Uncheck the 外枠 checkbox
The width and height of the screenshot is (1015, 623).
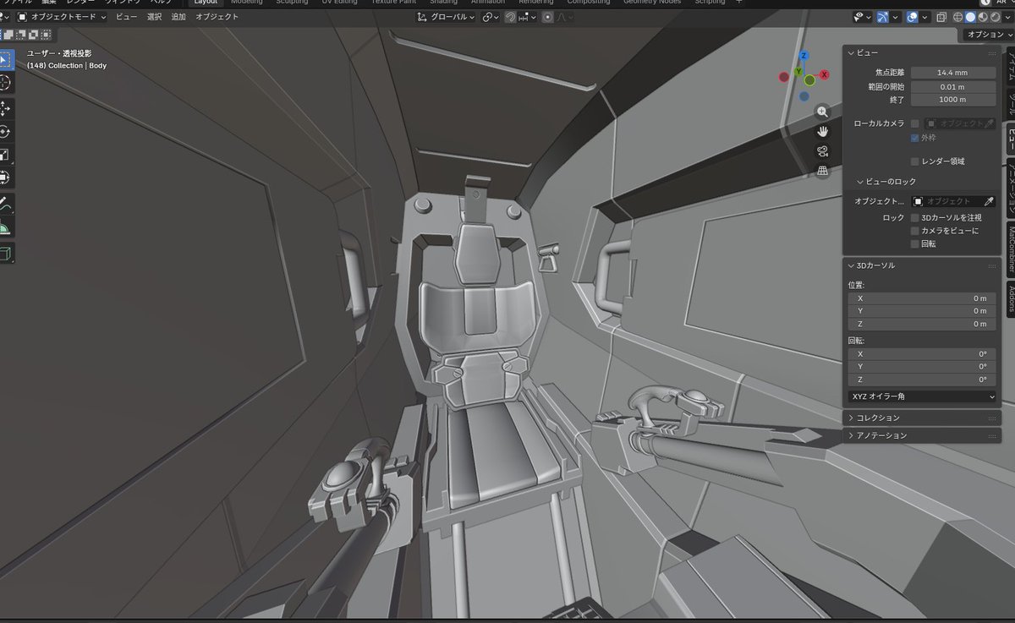tap(915, 137)
